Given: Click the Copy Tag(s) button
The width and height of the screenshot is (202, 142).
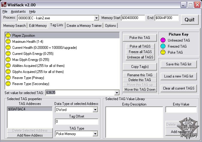Looking at the screenshot, I should coord(140,67).
